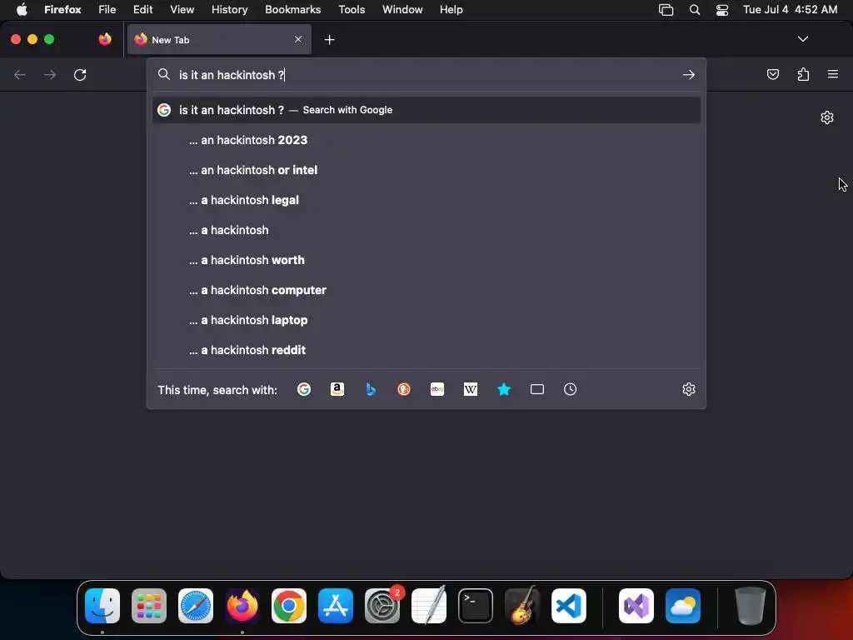Choose 'is it an hackintosh ? — Search with Google'
The image size is (853, 640).
pos(426,110)
